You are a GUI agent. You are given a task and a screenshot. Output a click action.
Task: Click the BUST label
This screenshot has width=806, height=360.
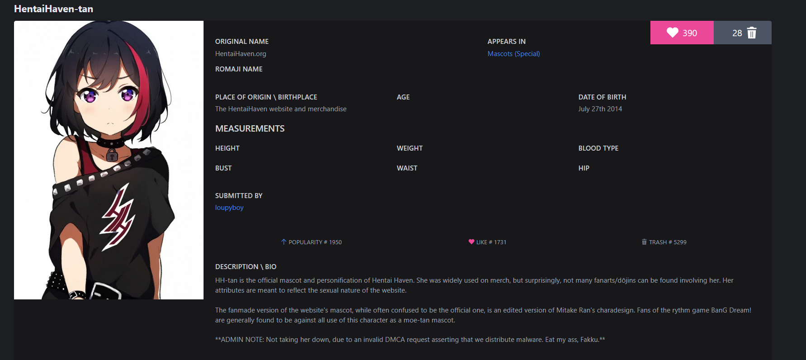[223, 168]
